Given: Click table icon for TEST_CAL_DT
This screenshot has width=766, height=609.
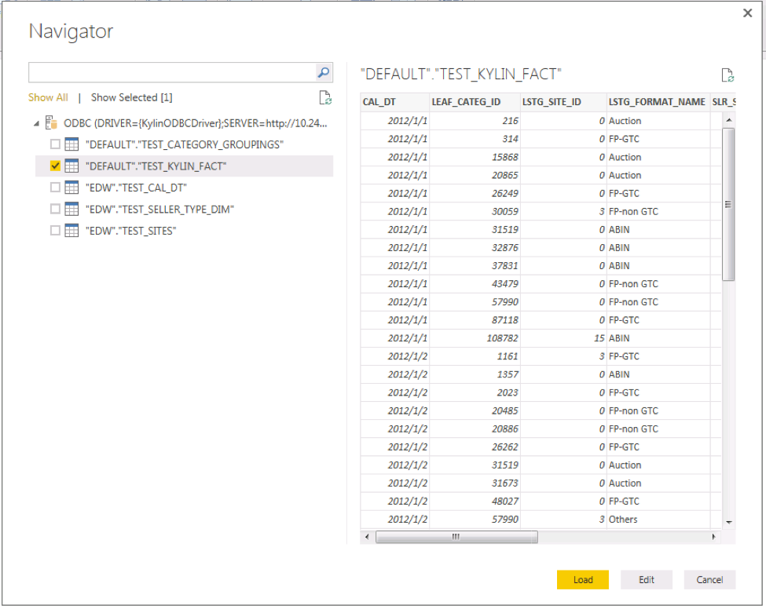Looking at the screenshot, I should [x=72, y=188].
